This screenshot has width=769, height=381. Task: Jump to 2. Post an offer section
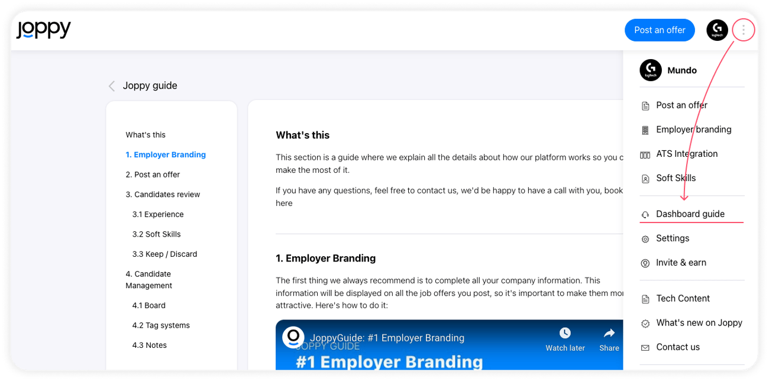153,175
